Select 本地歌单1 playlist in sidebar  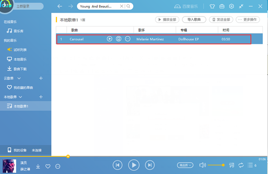pos(26,106)
